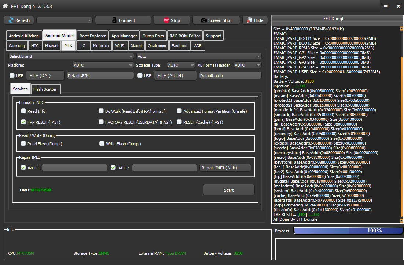Click the Screen Shot camera icon

click(x=203, y=20)
